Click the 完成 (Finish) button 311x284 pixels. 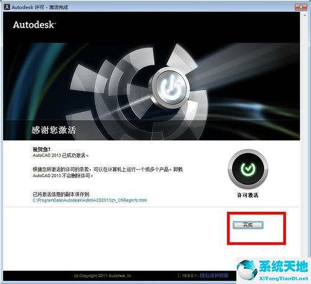coord(248,225)
